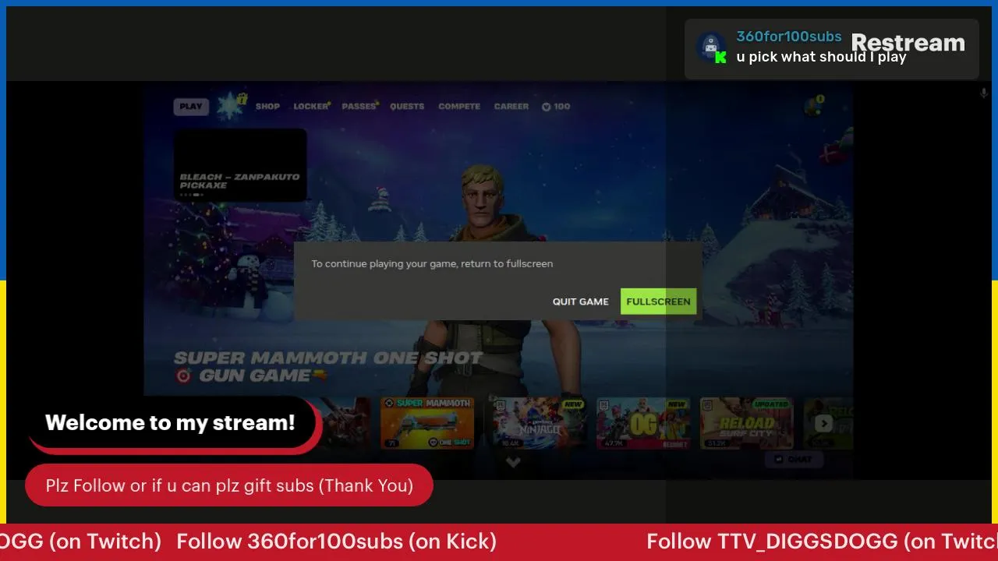998x561 pixels.
Task: Click the microphone icon at right edge
Action: point(983,93)
